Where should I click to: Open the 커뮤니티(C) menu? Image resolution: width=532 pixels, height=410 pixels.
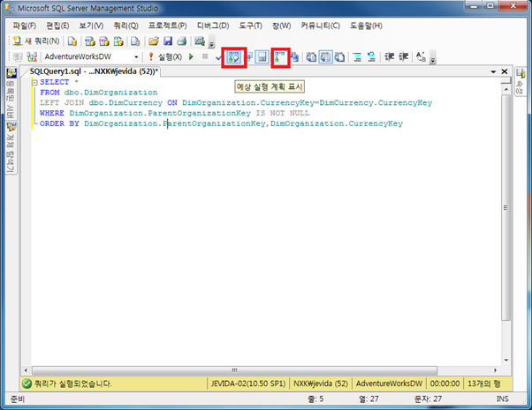click(x=320, y=26)
